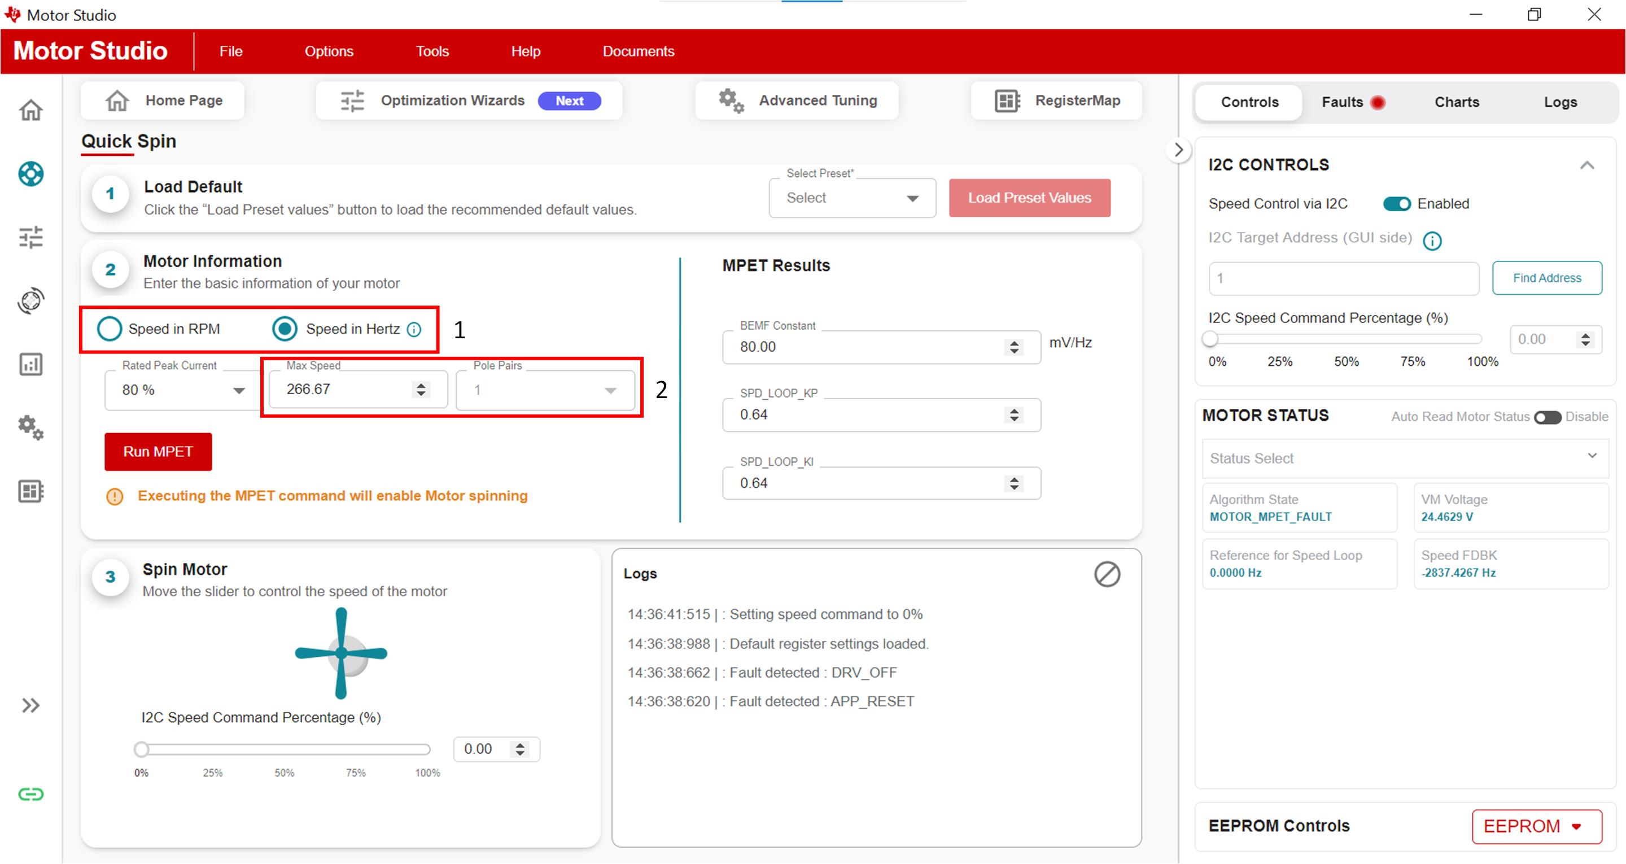Viewport: 1626px width, 864px height.
Task: Click info icon next to I2C Target Address
Action: coord(1432,241)
